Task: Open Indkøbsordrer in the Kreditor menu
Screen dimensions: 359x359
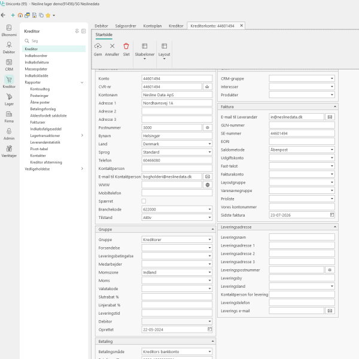Action: click(x=36, y=56)
